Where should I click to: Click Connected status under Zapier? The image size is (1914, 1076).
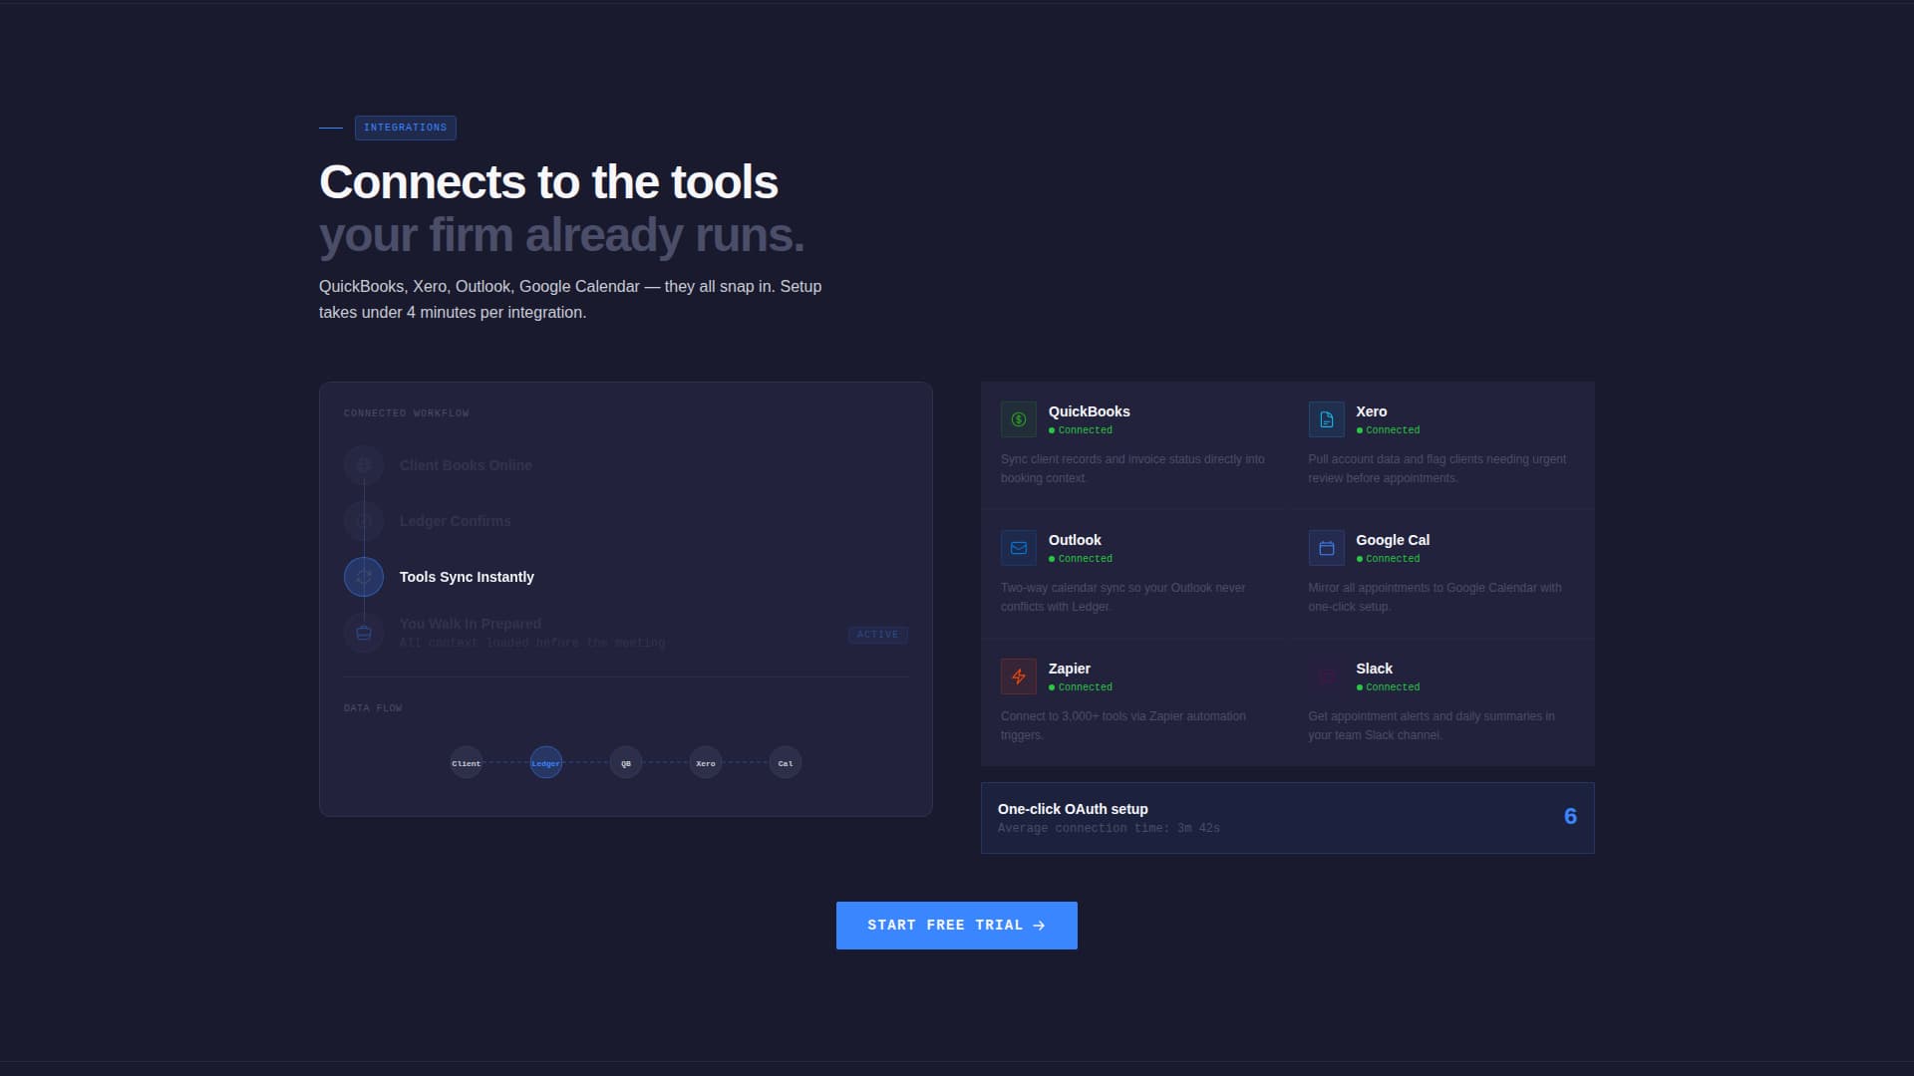coord(1081,687)
